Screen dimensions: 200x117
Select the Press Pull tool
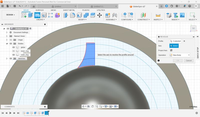[66, 15]
